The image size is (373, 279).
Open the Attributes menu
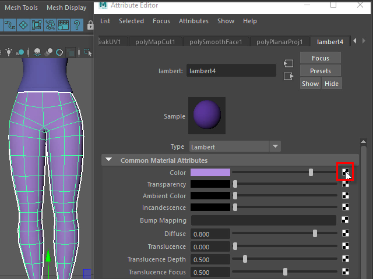tap(193, 21)
